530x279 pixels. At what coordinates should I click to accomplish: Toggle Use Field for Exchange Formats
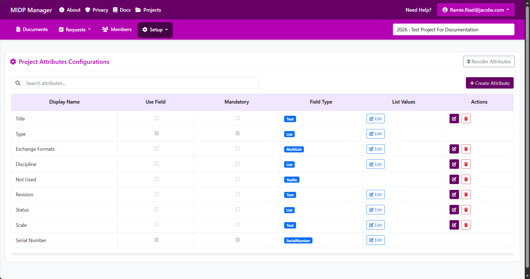[x=157, y=149]
